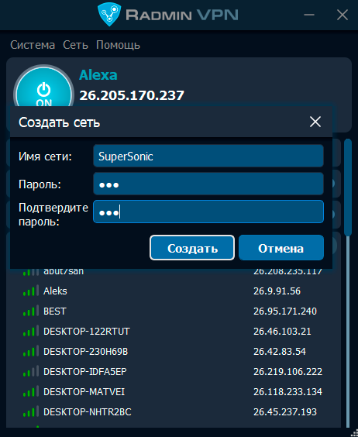Screen dimensions: 358x437
Task: Select the DESKTOP-230H69B peer
Action: pos(173,352)
